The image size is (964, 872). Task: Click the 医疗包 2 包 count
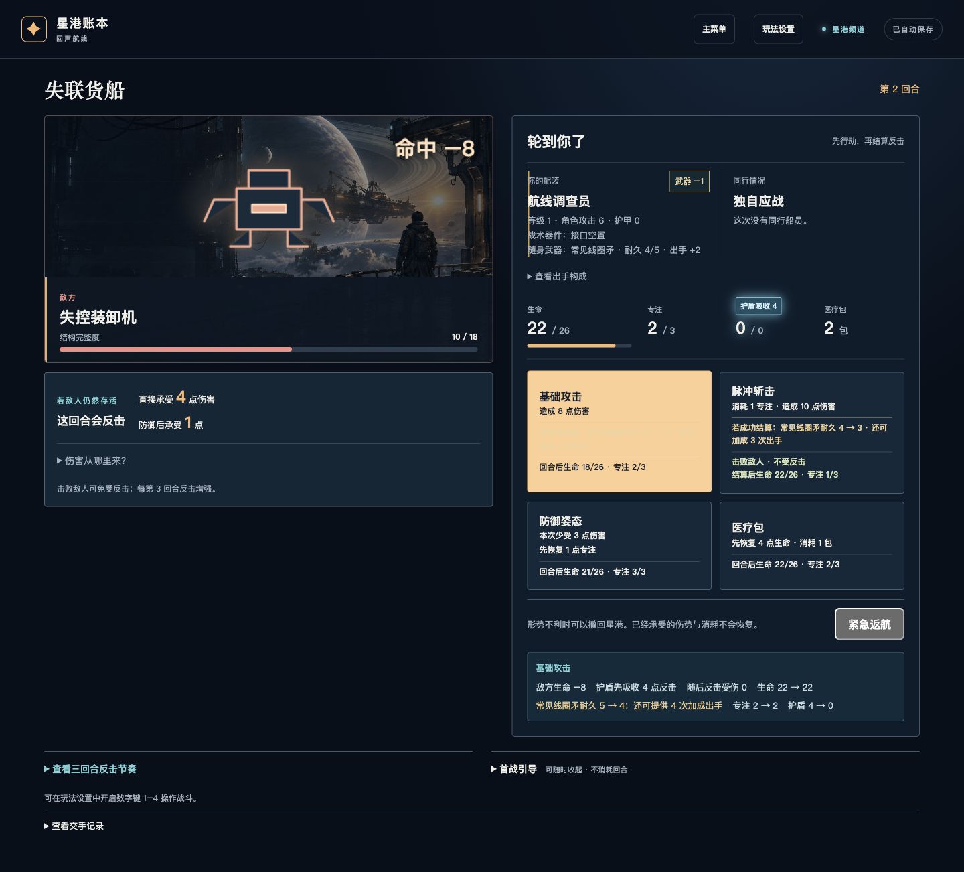tap(835, 328)
